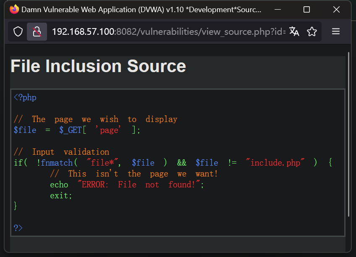This screenshot has height=257, width=356.
Task: Click the "file*" pattern string
Action: pos(102,163)
